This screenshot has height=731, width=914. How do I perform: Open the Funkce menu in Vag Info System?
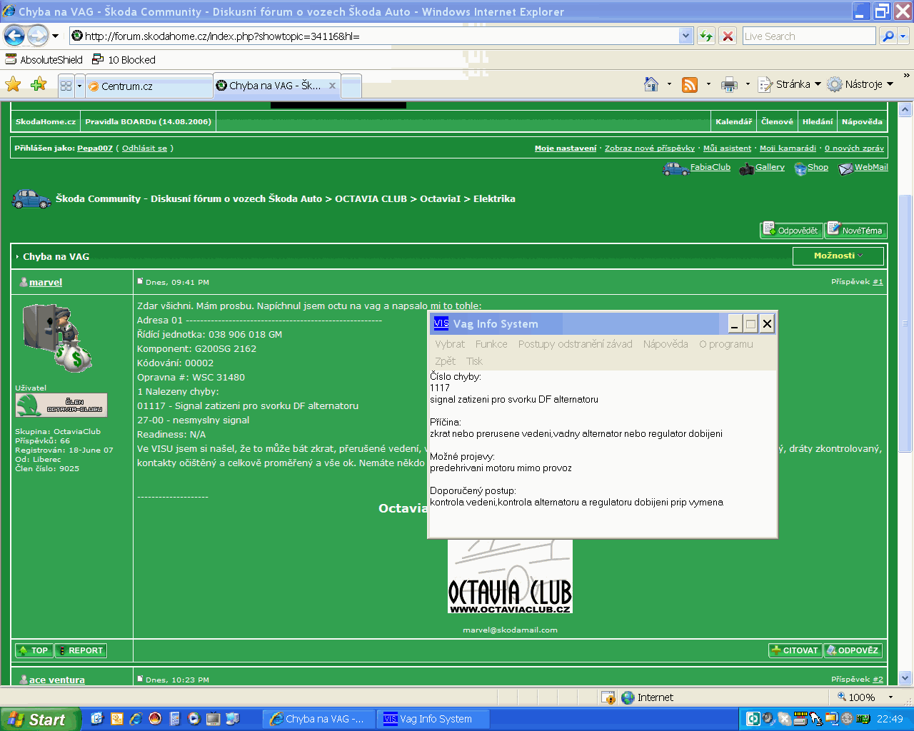point(491,344)
